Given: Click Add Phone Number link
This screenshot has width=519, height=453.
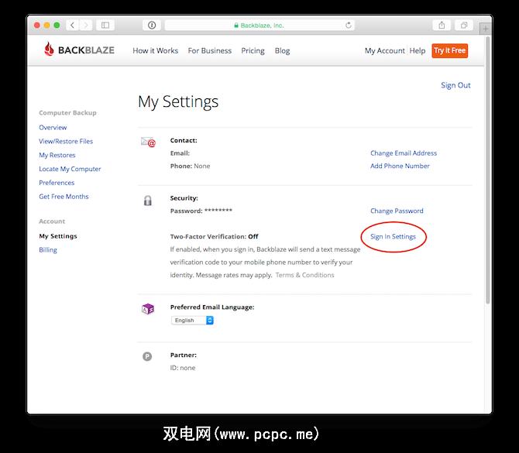Looking at the screenshot, I should (x=400, y=166).
